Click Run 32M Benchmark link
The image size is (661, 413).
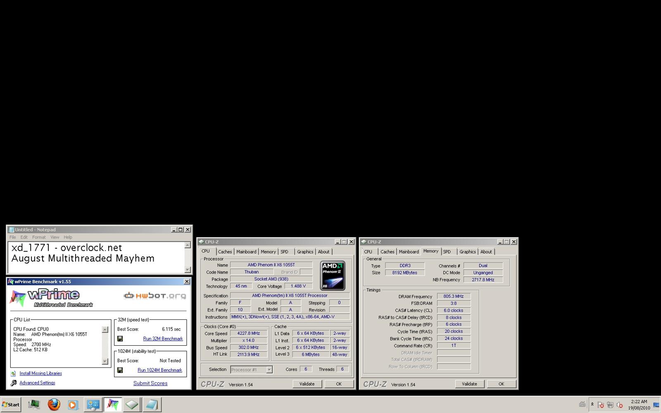[163, 339]
